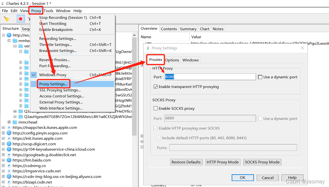Click the Proxy Settings dialog title icon
The width and height of the screenshot is (329, 187).
coord(148,48)
